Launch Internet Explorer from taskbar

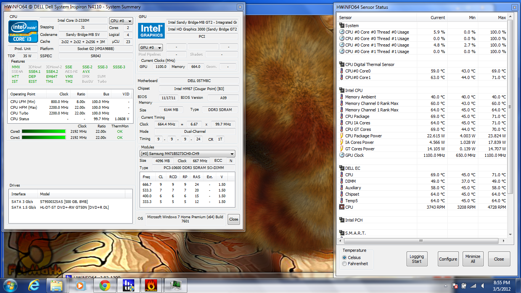coord(34,285)
